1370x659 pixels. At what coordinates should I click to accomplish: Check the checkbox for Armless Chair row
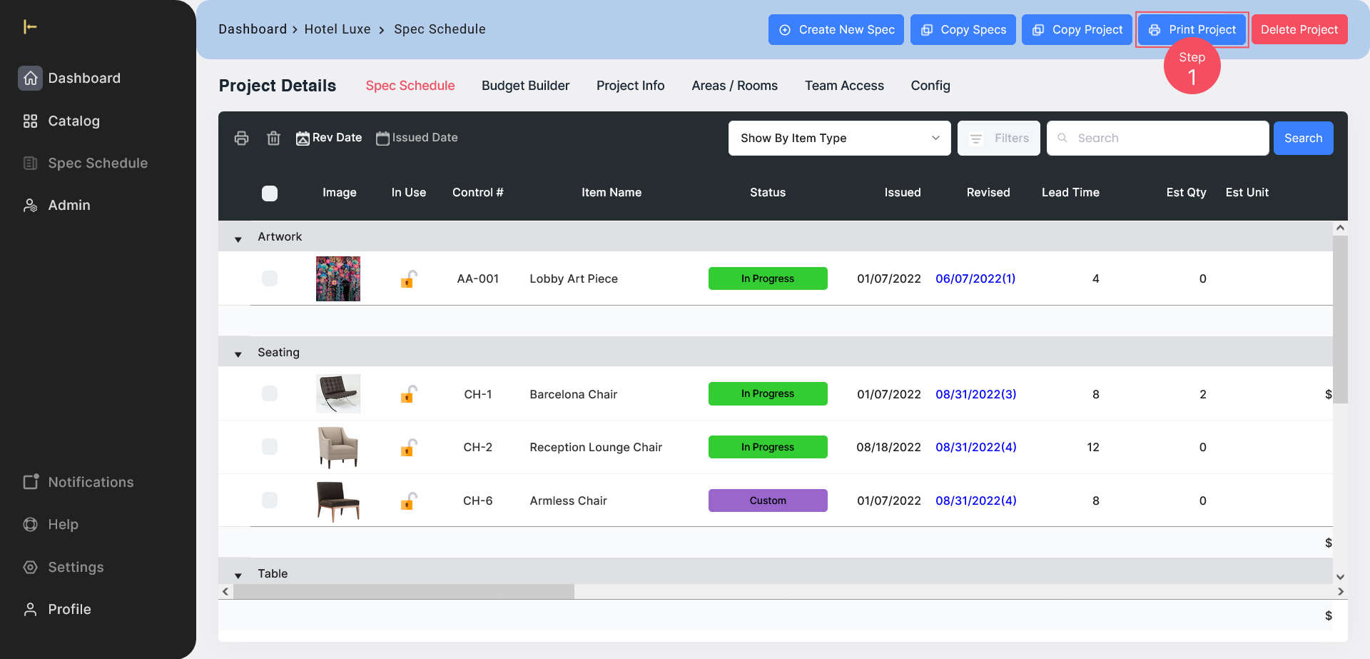point(270,500)
